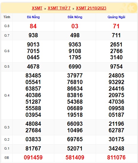Click the star decoration icon in header

pyautogui.click(x=132, y=8)
